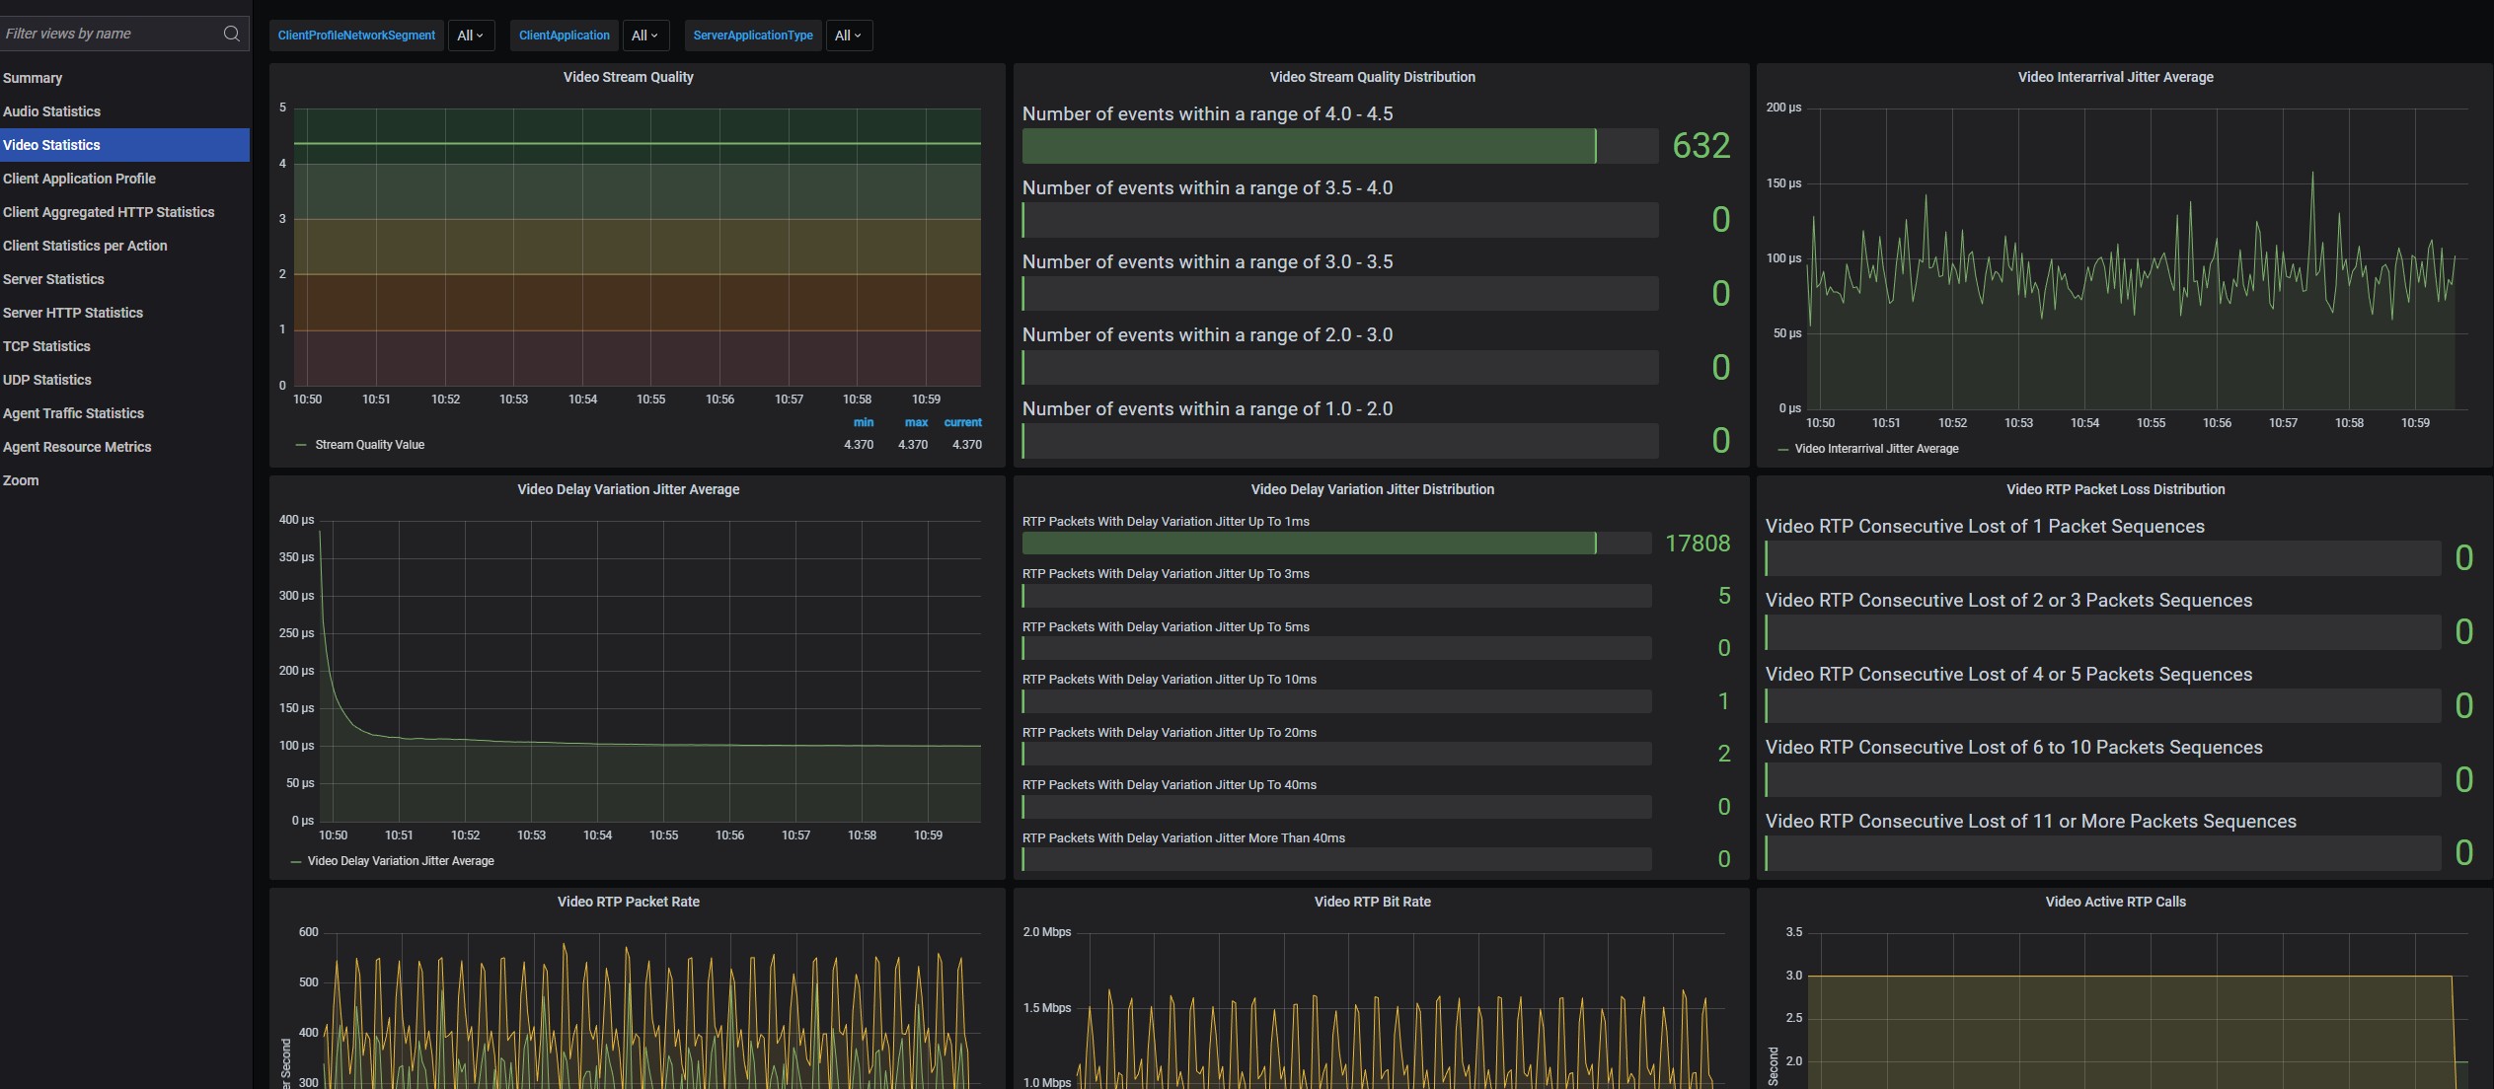Viewport: 2494px width, 1089px height.
Task: Focus the Filter views by name field
Action: [109, 34]
